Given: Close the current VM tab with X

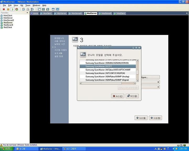Looking at the screenshot, I should [187, 13].
